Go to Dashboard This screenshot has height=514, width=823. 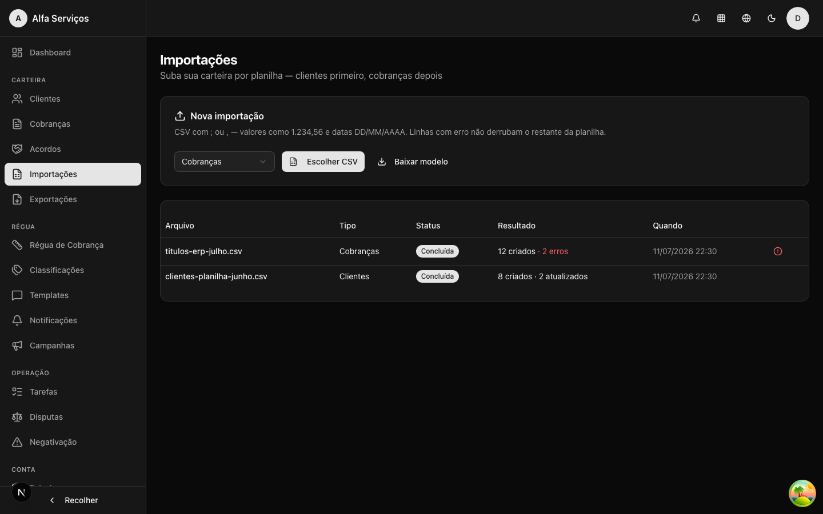coord(73,53)
